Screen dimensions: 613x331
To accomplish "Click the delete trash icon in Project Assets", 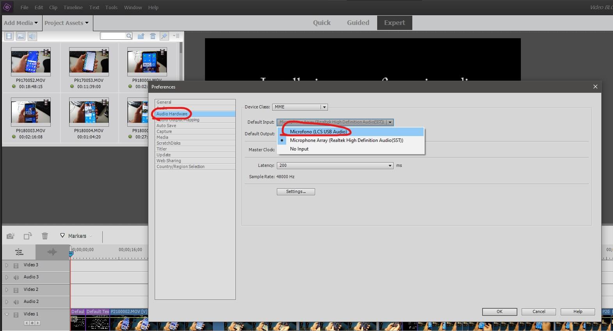I will pyautogui.click(x=153, y=36).
